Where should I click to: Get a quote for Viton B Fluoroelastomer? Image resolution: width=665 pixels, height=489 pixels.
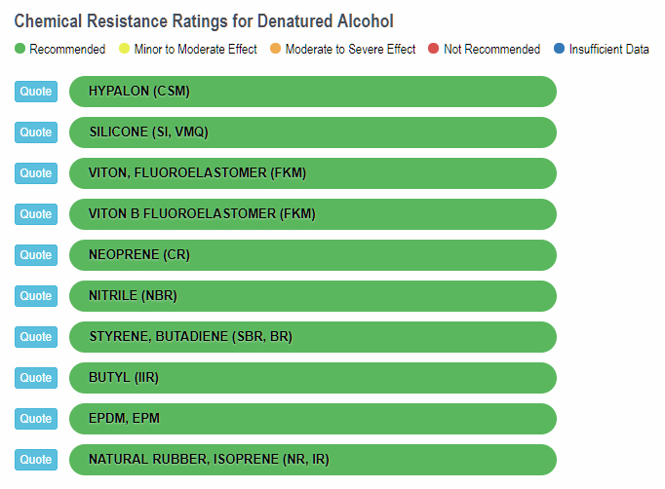point(36,214)
